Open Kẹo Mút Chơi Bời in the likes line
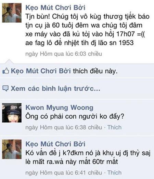Viewport: 154px width, 179px height. (x=41, y=71)
